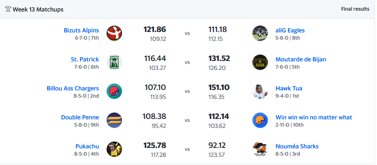Click the Double Penne striped logo
This screenshot has width=377, height=165.
[114, 120]
